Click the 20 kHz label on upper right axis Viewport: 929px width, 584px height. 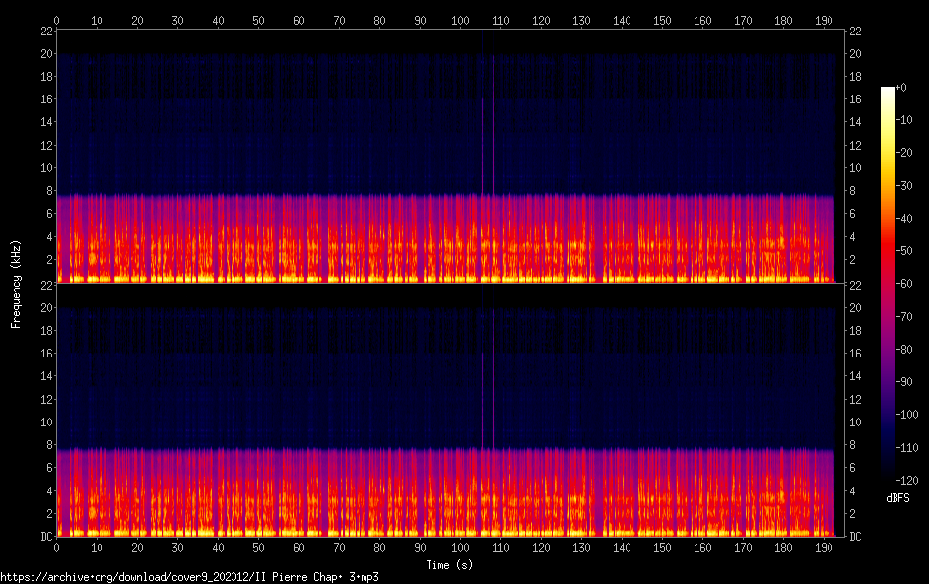pyautogui.click(x=855, y=54)
